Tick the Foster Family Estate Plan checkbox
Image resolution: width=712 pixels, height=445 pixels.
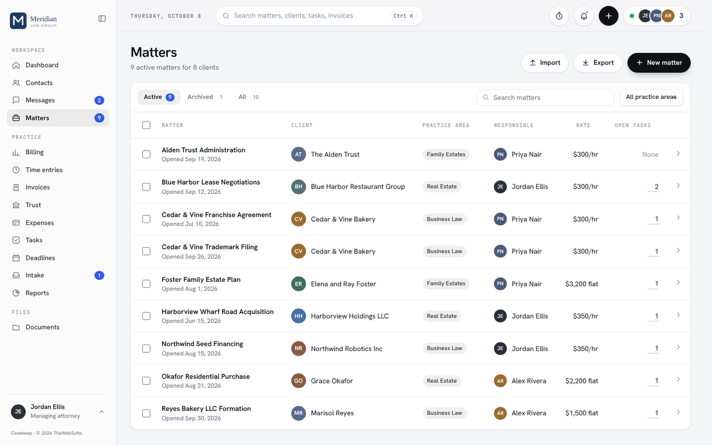coord(146,283)
